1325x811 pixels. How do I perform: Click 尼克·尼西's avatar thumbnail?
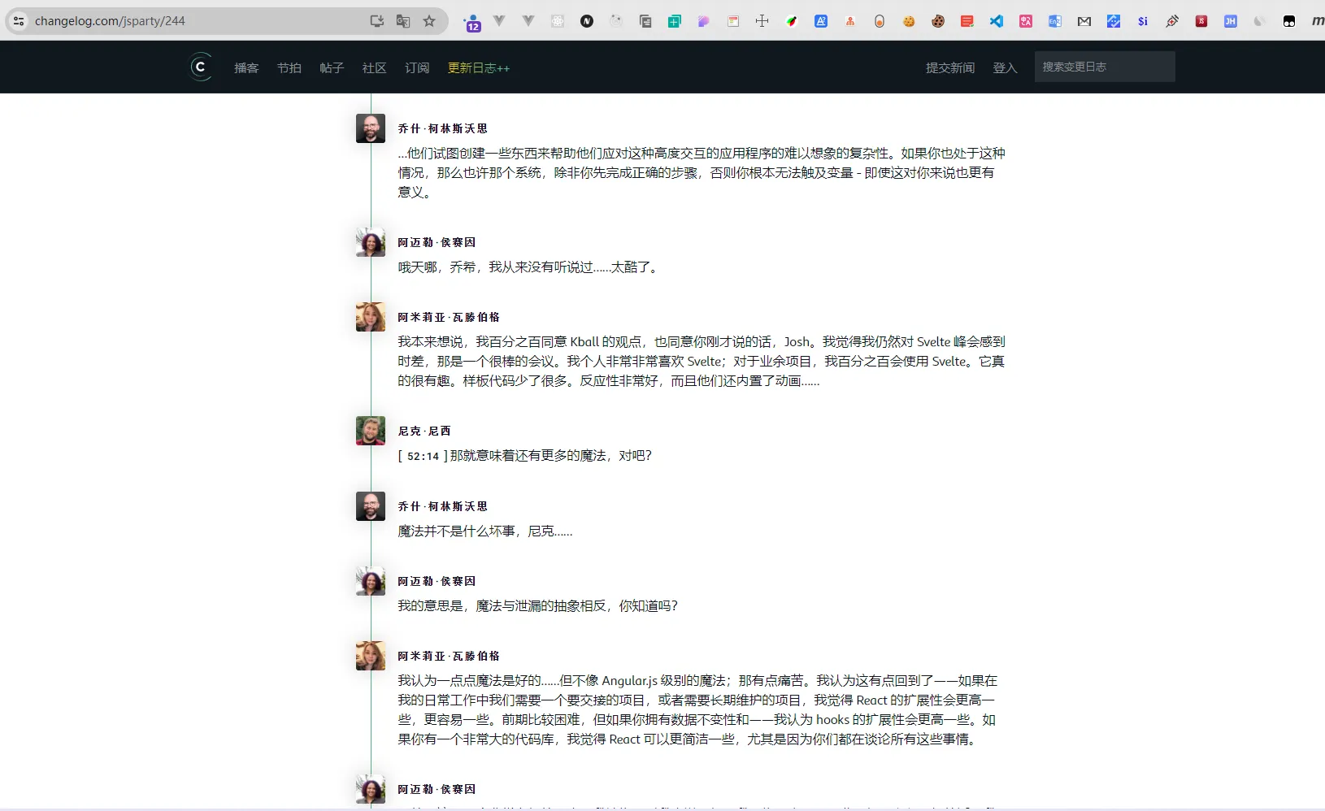(x=371, y=431)
